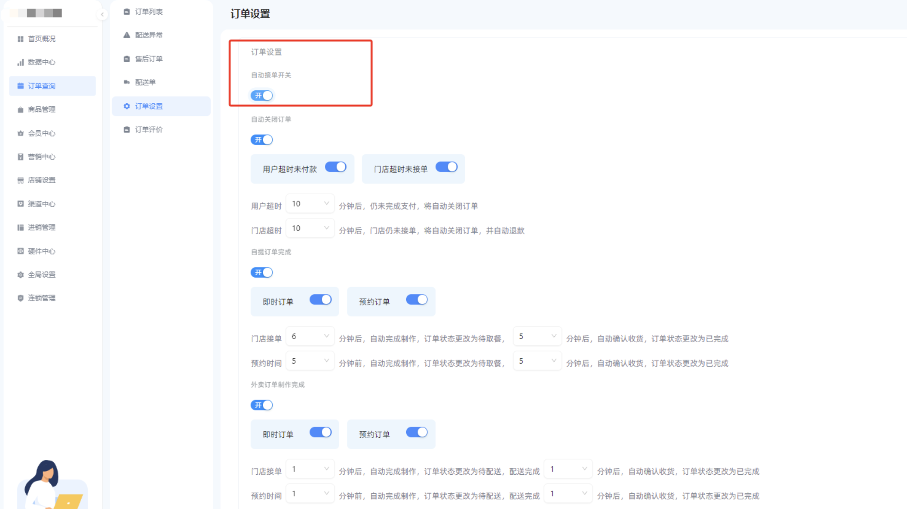Click the 进销管理 icon
Image resolution: width=907 pixels, height=509 pixels.
(x=20, y=228)
